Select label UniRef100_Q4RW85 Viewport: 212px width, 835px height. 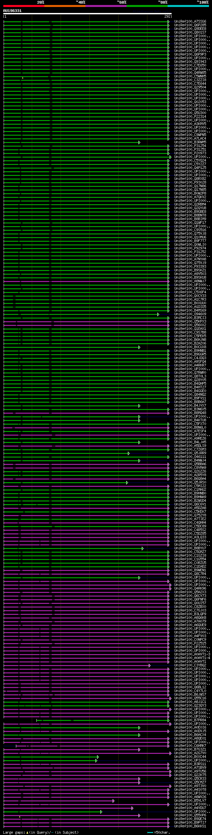(x=190, y=73)
